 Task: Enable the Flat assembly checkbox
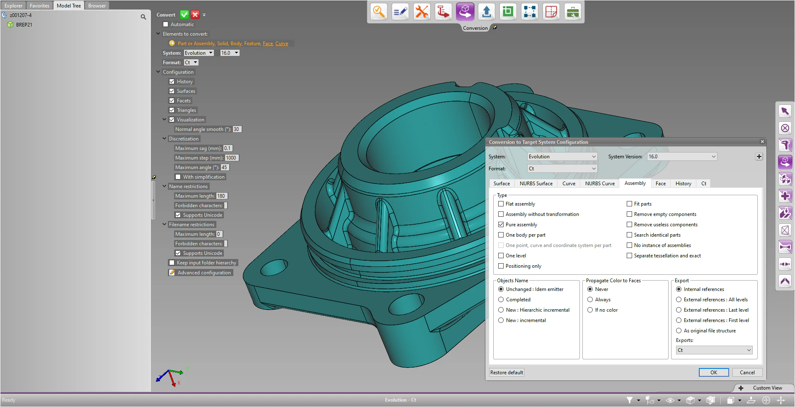point(501,203)
